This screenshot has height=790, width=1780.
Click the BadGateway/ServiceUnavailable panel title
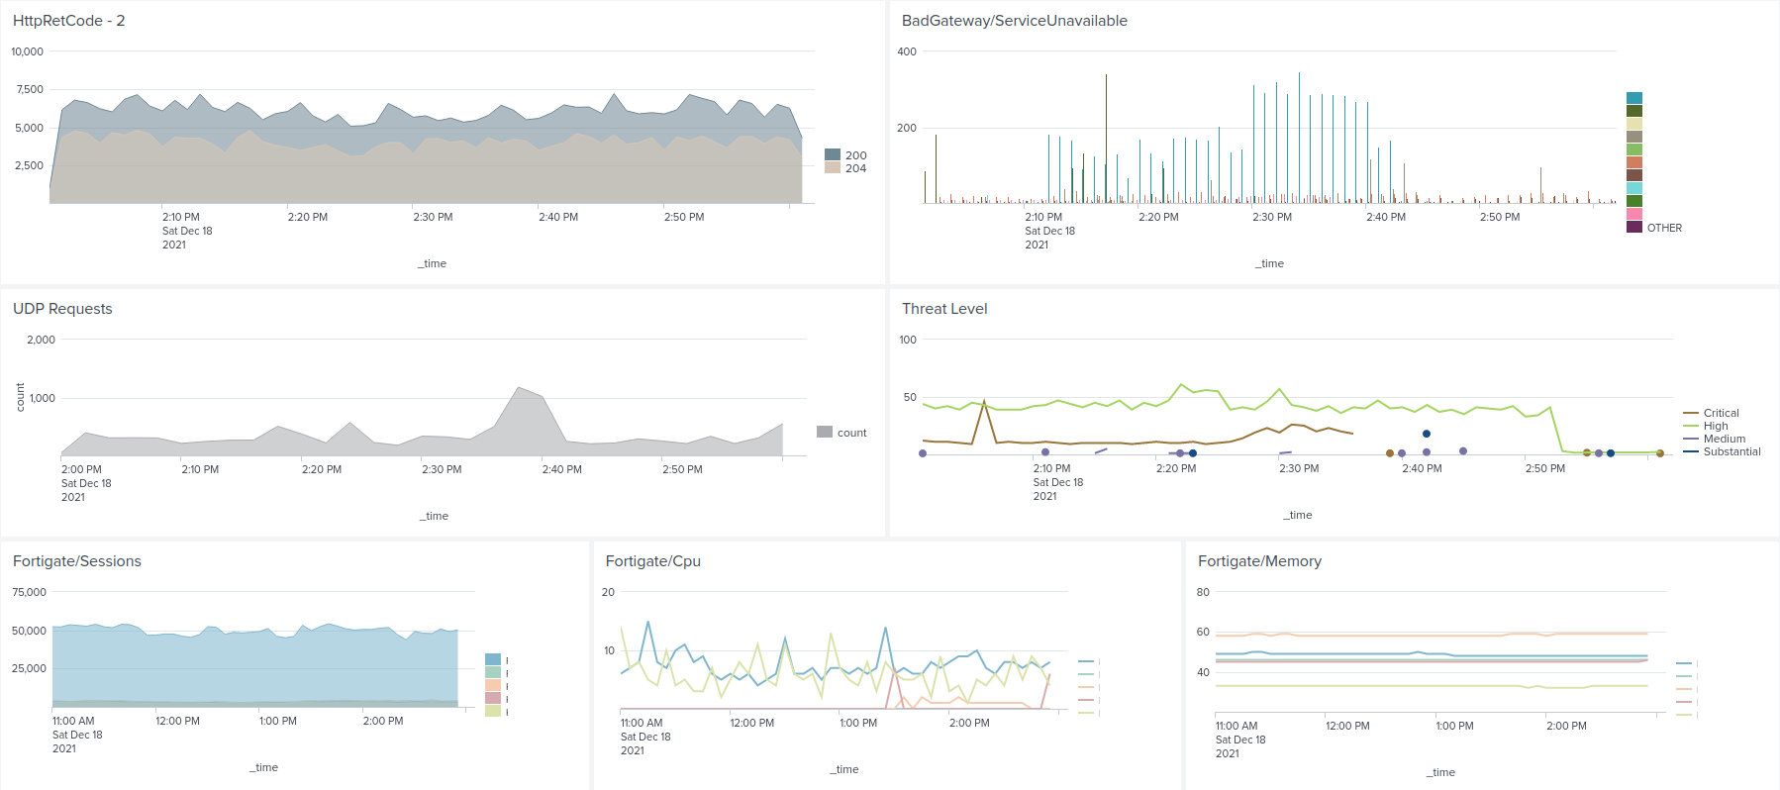coord(1014,21)
